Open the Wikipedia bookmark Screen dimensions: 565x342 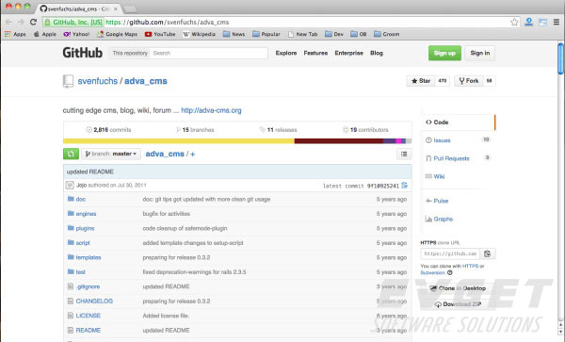[199, 34]
